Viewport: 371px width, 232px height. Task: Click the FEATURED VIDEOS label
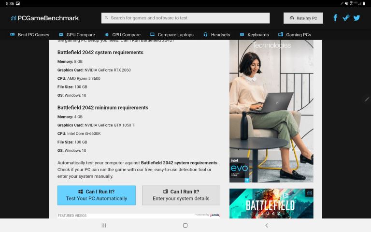(x=72, y=216)
